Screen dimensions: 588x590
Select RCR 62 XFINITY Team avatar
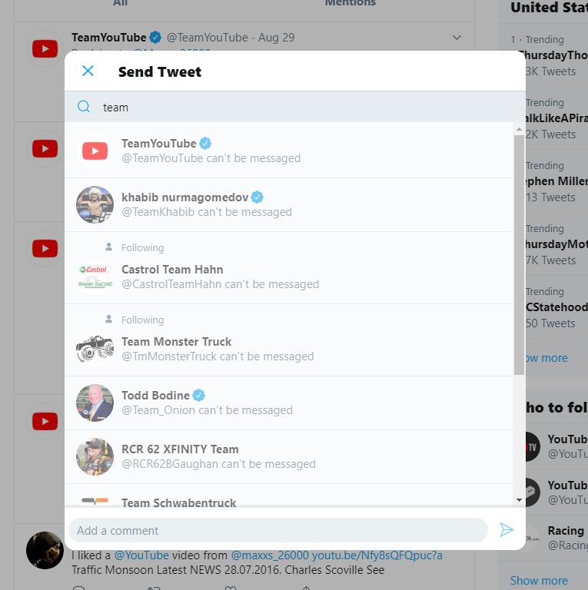95,457
